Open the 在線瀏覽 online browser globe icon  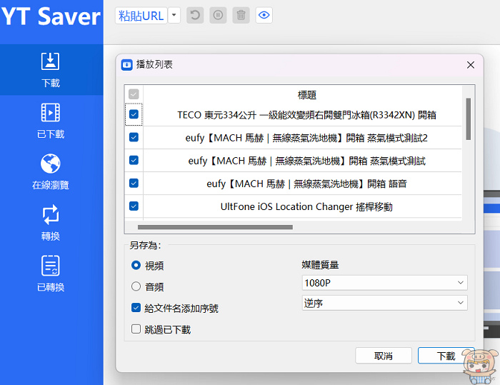coord(51,164)
